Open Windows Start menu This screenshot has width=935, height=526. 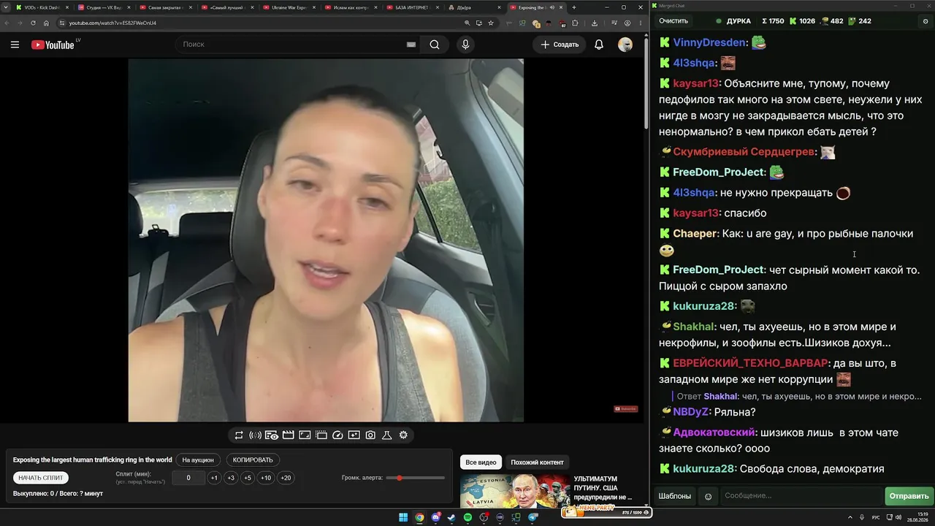point(403,518)
